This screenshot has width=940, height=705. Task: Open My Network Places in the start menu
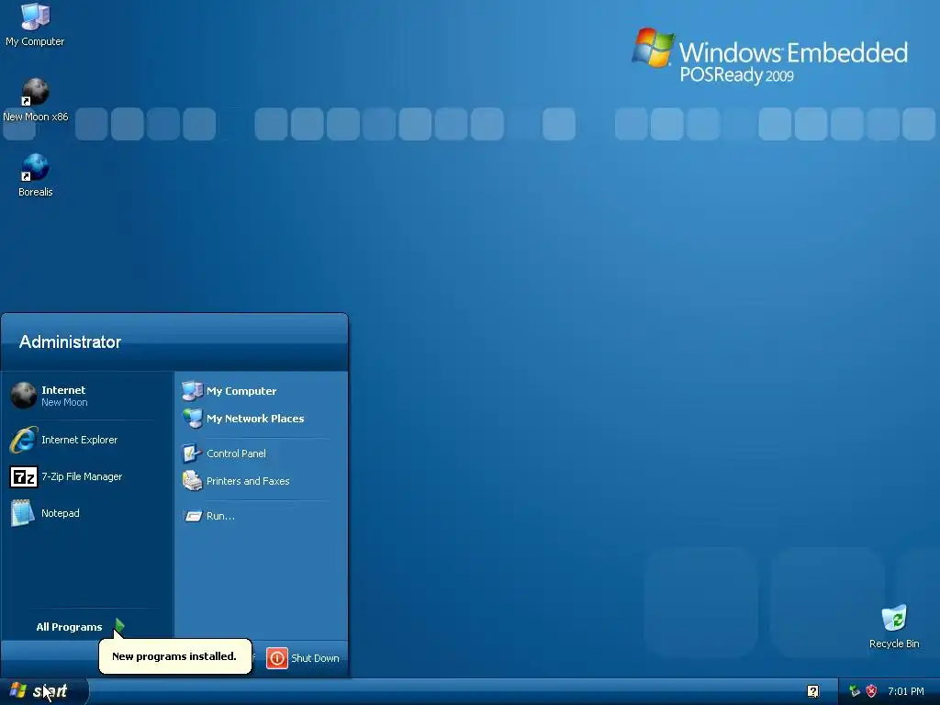point(261,419)
